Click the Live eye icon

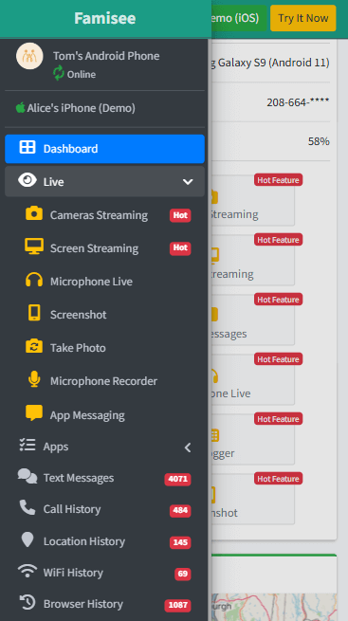(27, 180)
